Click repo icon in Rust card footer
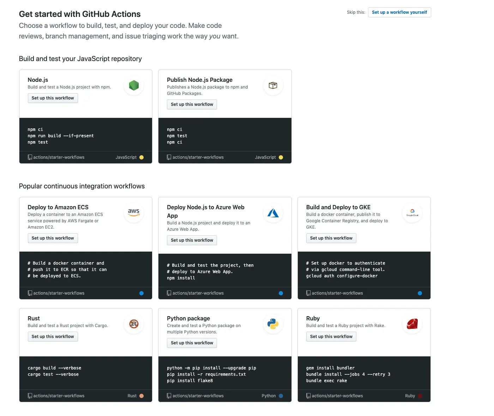494x416 pixels. pos(30,396)
